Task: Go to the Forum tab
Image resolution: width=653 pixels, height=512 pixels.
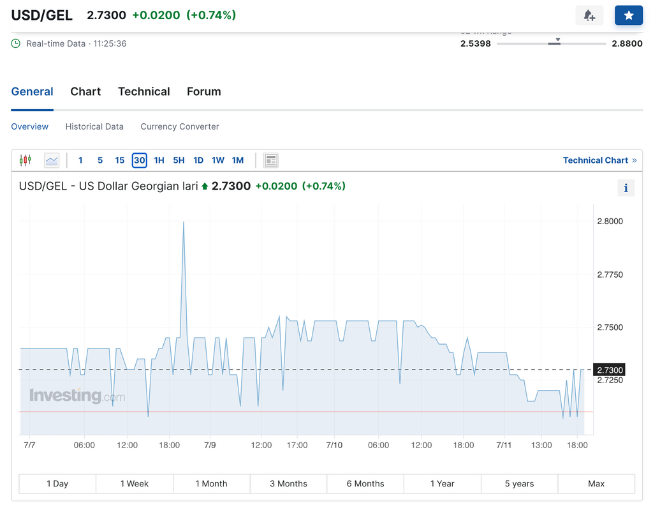Action: pyautogui.click(x=204, y=91)
